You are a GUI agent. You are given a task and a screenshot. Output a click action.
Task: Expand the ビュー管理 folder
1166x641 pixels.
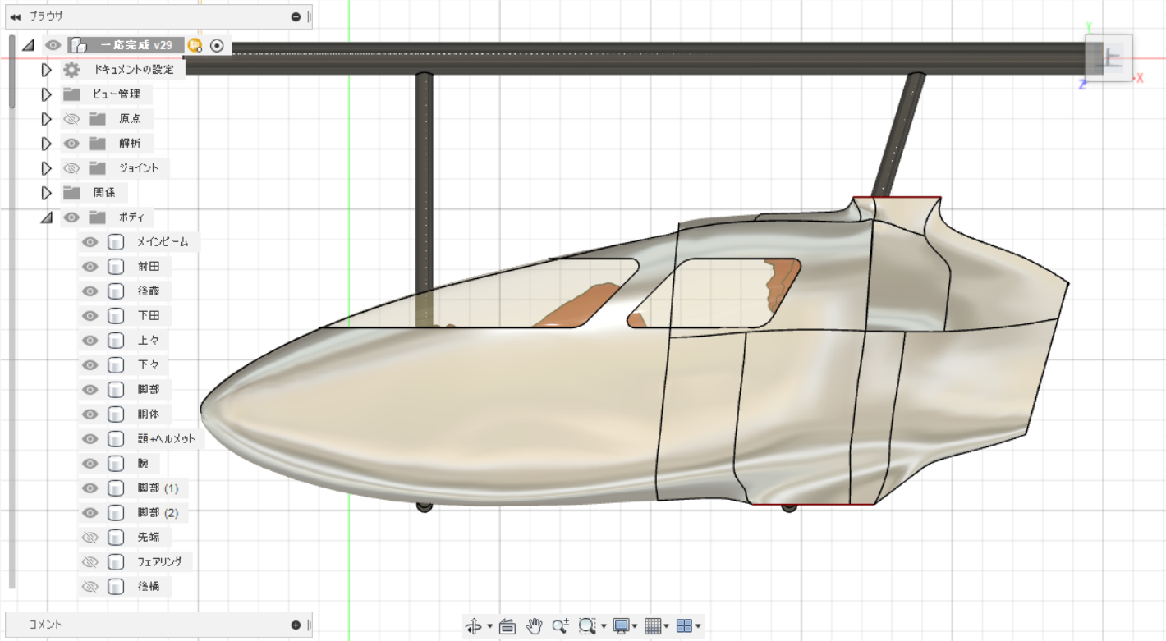[x=47, y=94]
